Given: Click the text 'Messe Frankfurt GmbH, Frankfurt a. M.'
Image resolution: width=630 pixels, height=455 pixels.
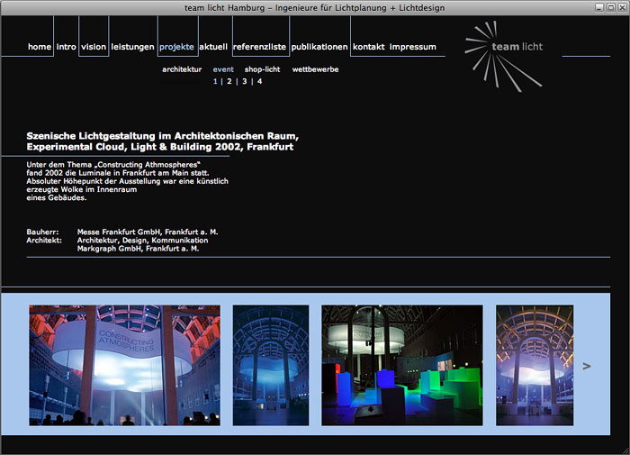Looking at the screenshot, I should tap(148, 232).
